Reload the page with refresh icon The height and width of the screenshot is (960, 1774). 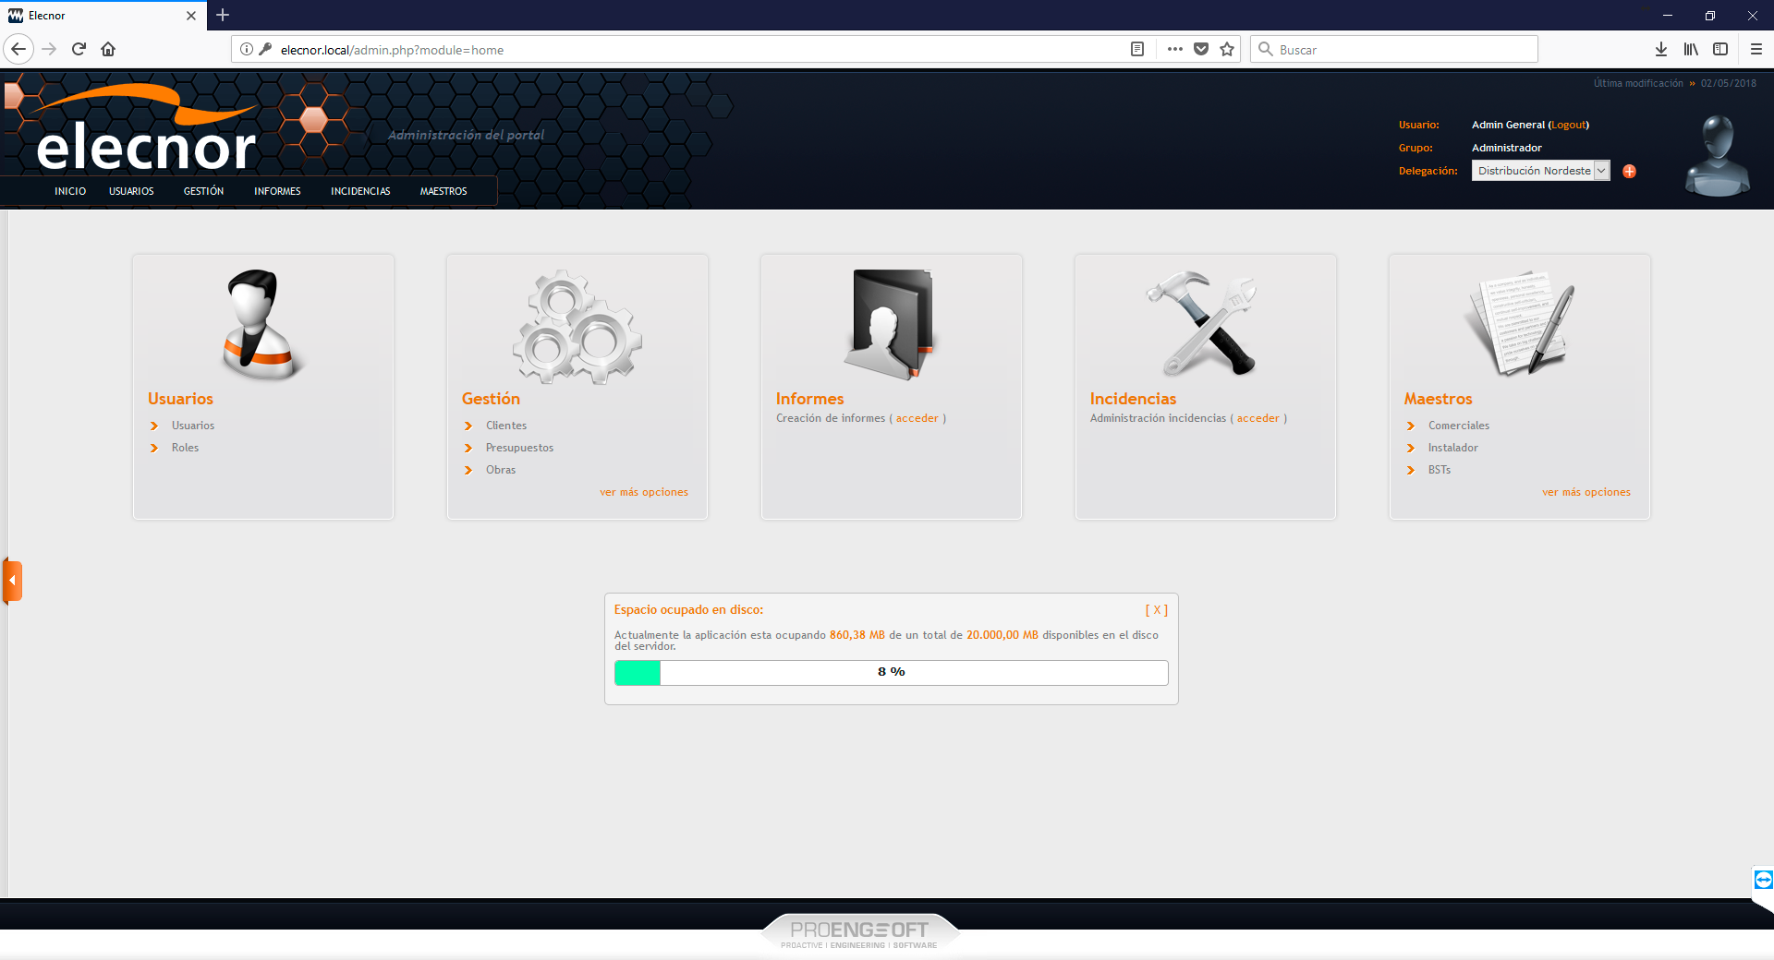click(79, 49)
